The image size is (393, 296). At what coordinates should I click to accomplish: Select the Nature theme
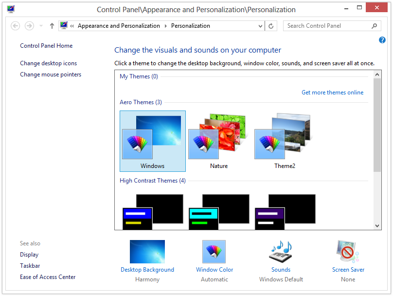coord(219,141)
